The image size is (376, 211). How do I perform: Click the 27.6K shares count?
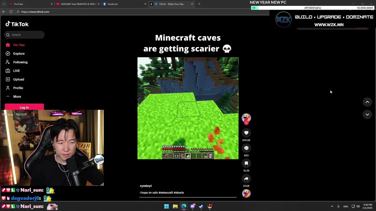point(246,186)
